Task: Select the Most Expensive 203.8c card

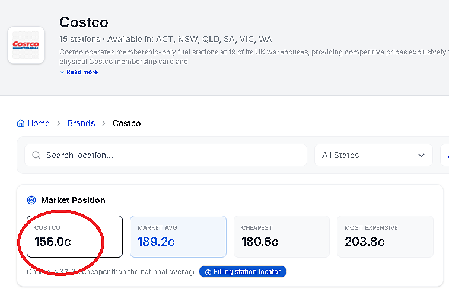Action: [x=385, y=236]
